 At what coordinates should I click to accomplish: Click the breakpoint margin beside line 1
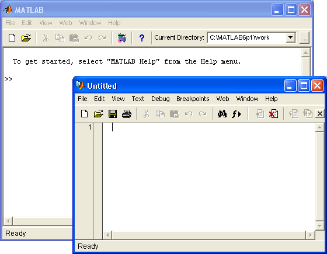(x=98, y=127)
